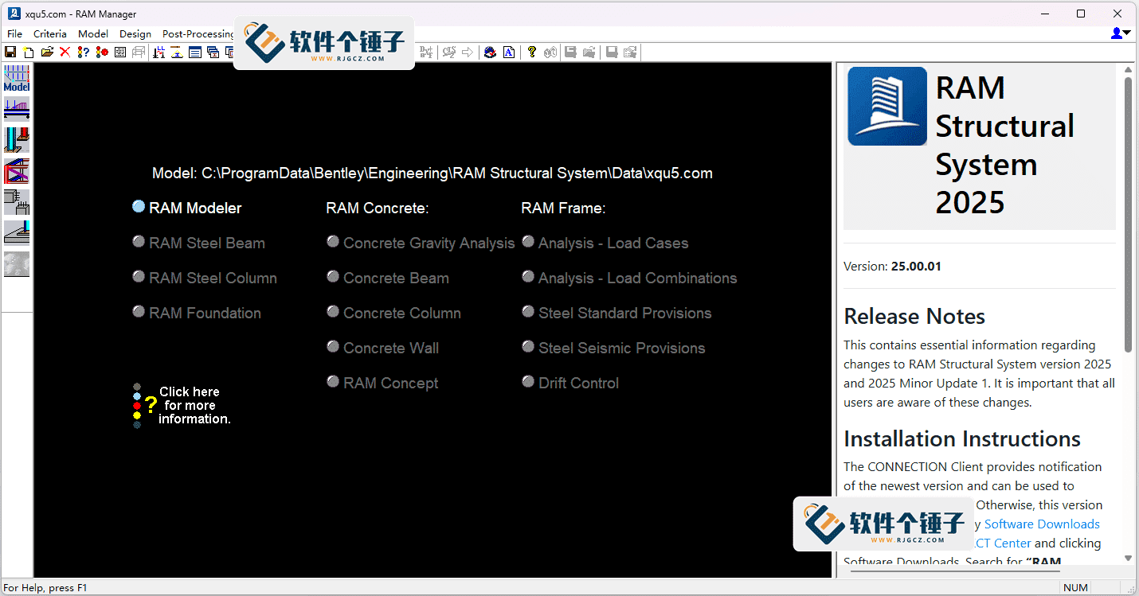Click the traffic light with question mark icon
The height and width of the screenshot is (596, 1139).
[x=84, y=53]
